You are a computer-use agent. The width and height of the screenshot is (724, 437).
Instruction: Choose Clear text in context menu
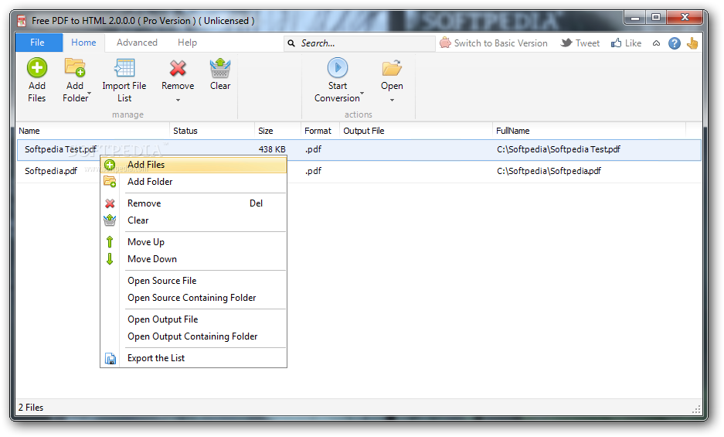(x=138, y=220)
